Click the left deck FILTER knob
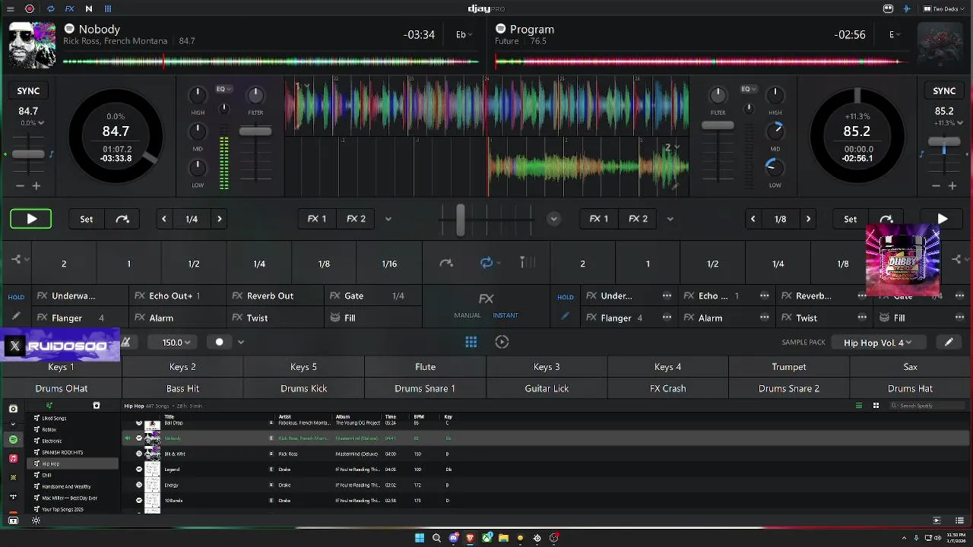The image size is (973, 547). [255, 95]
